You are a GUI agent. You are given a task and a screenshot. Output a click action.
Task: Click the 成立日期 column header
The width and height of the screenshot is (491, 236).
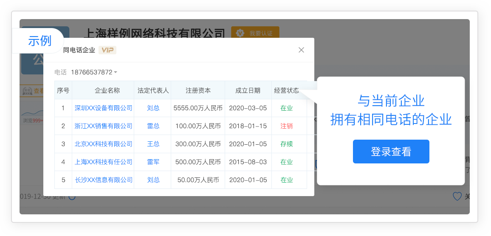point(248,90)
